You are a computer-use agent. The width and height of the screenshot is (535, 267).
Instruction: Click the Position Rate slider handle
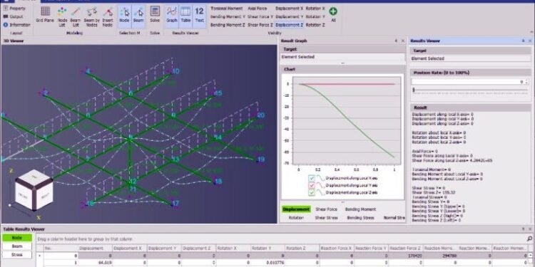point(414,90)
